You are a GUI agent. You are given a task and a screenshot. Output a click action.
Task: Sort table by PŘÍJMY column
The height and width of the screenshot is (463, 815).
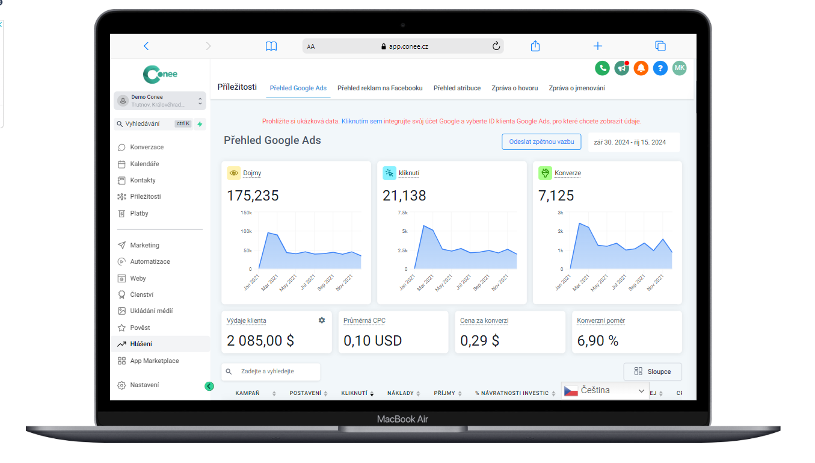tap(449, 393)
